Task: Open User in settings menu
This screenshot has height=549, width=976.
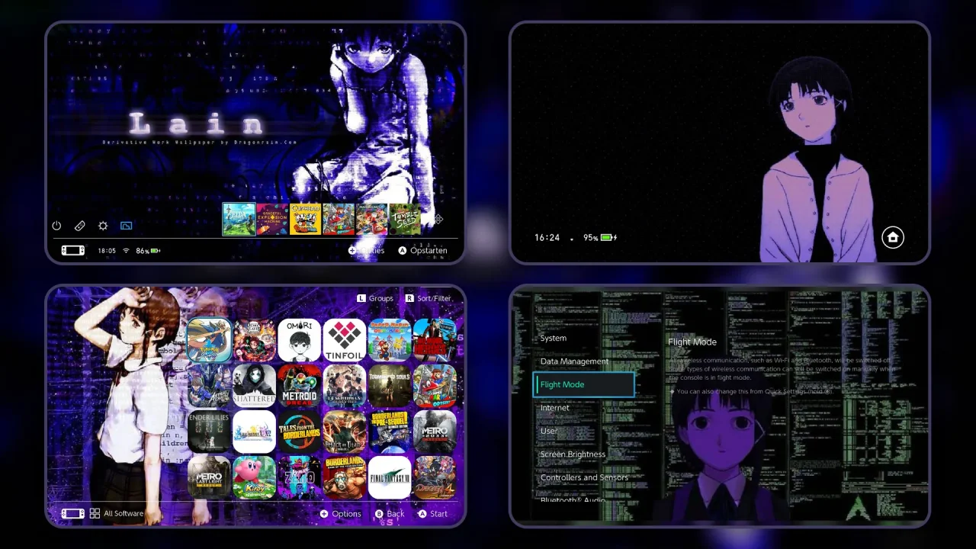Action: click(549, 431)
